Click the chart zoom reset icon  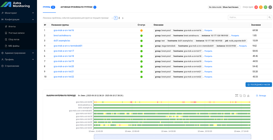coord(244,95)
